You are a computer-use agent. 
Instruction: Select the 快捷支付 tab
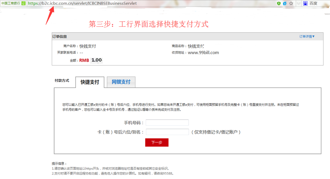click(x=90, y=82)
